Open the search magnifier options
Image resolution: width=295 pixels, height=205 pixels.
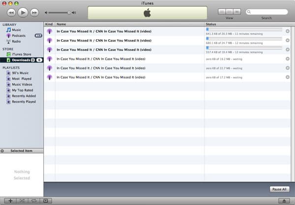pos(249,12)
